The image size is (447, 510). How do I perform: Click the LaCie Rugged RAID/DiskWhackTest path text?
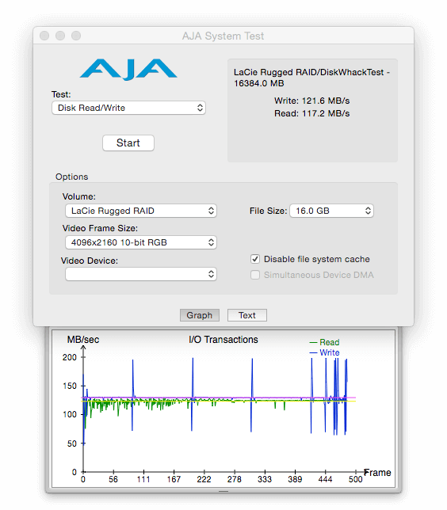[x=311, y=78]
